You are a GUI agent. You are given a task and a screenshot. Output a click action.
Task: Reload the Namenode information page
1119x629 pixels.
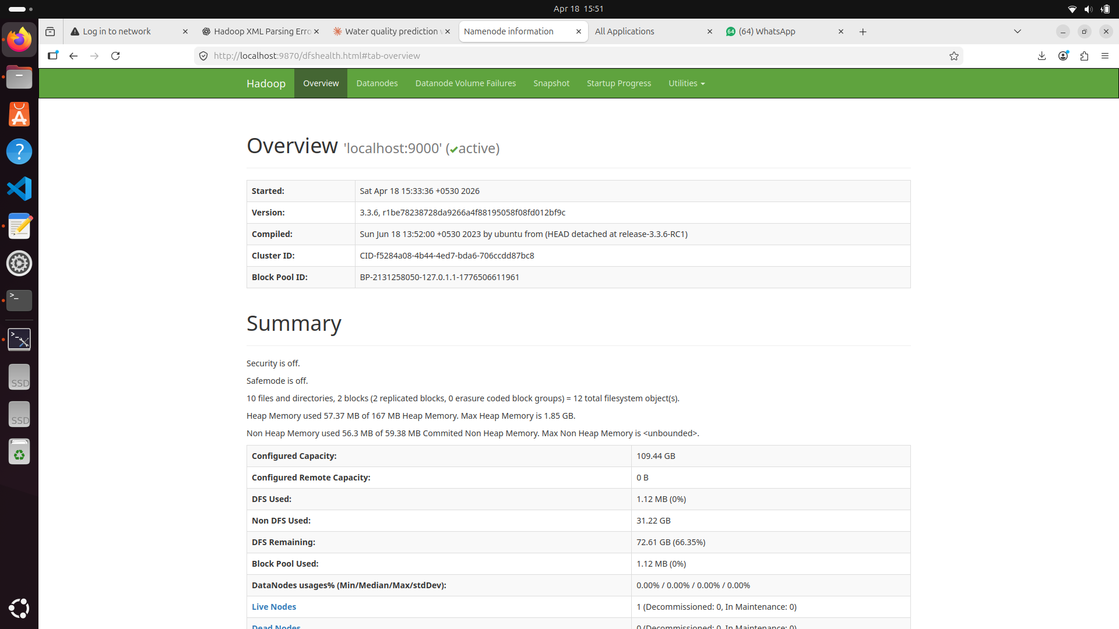click(x=115, y=56)
